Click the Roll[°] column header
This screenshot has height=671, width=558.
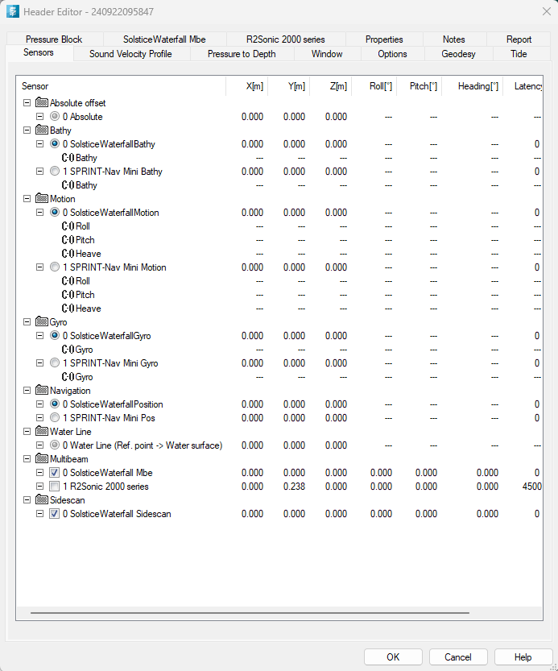click(375, 86)
